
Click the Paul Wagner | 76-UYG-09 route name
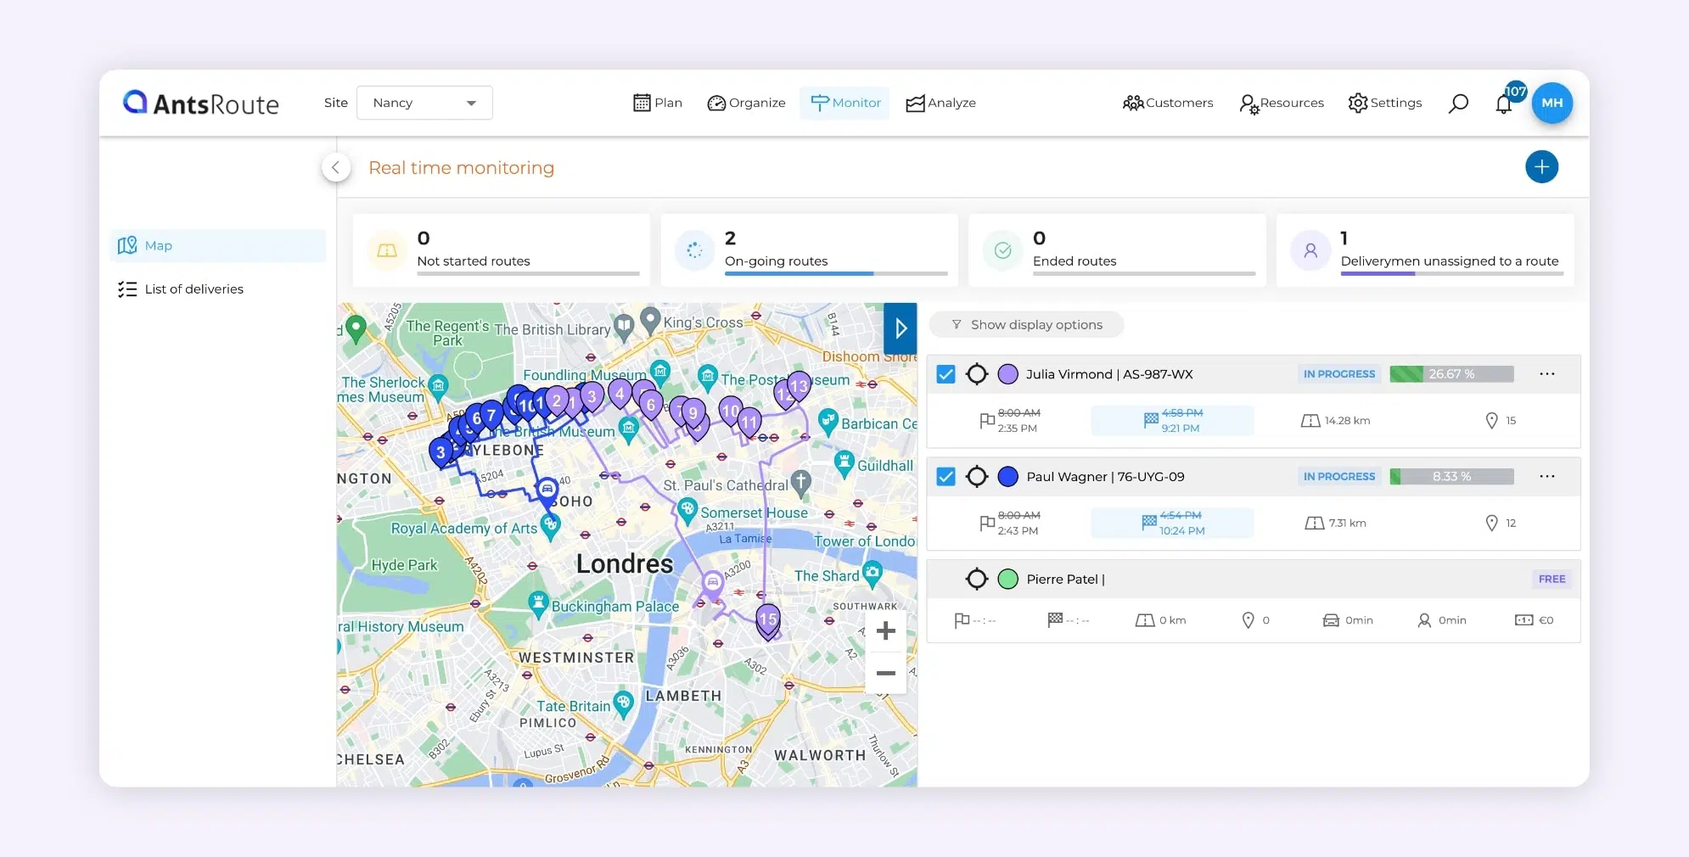click(x=1105, y=477)
